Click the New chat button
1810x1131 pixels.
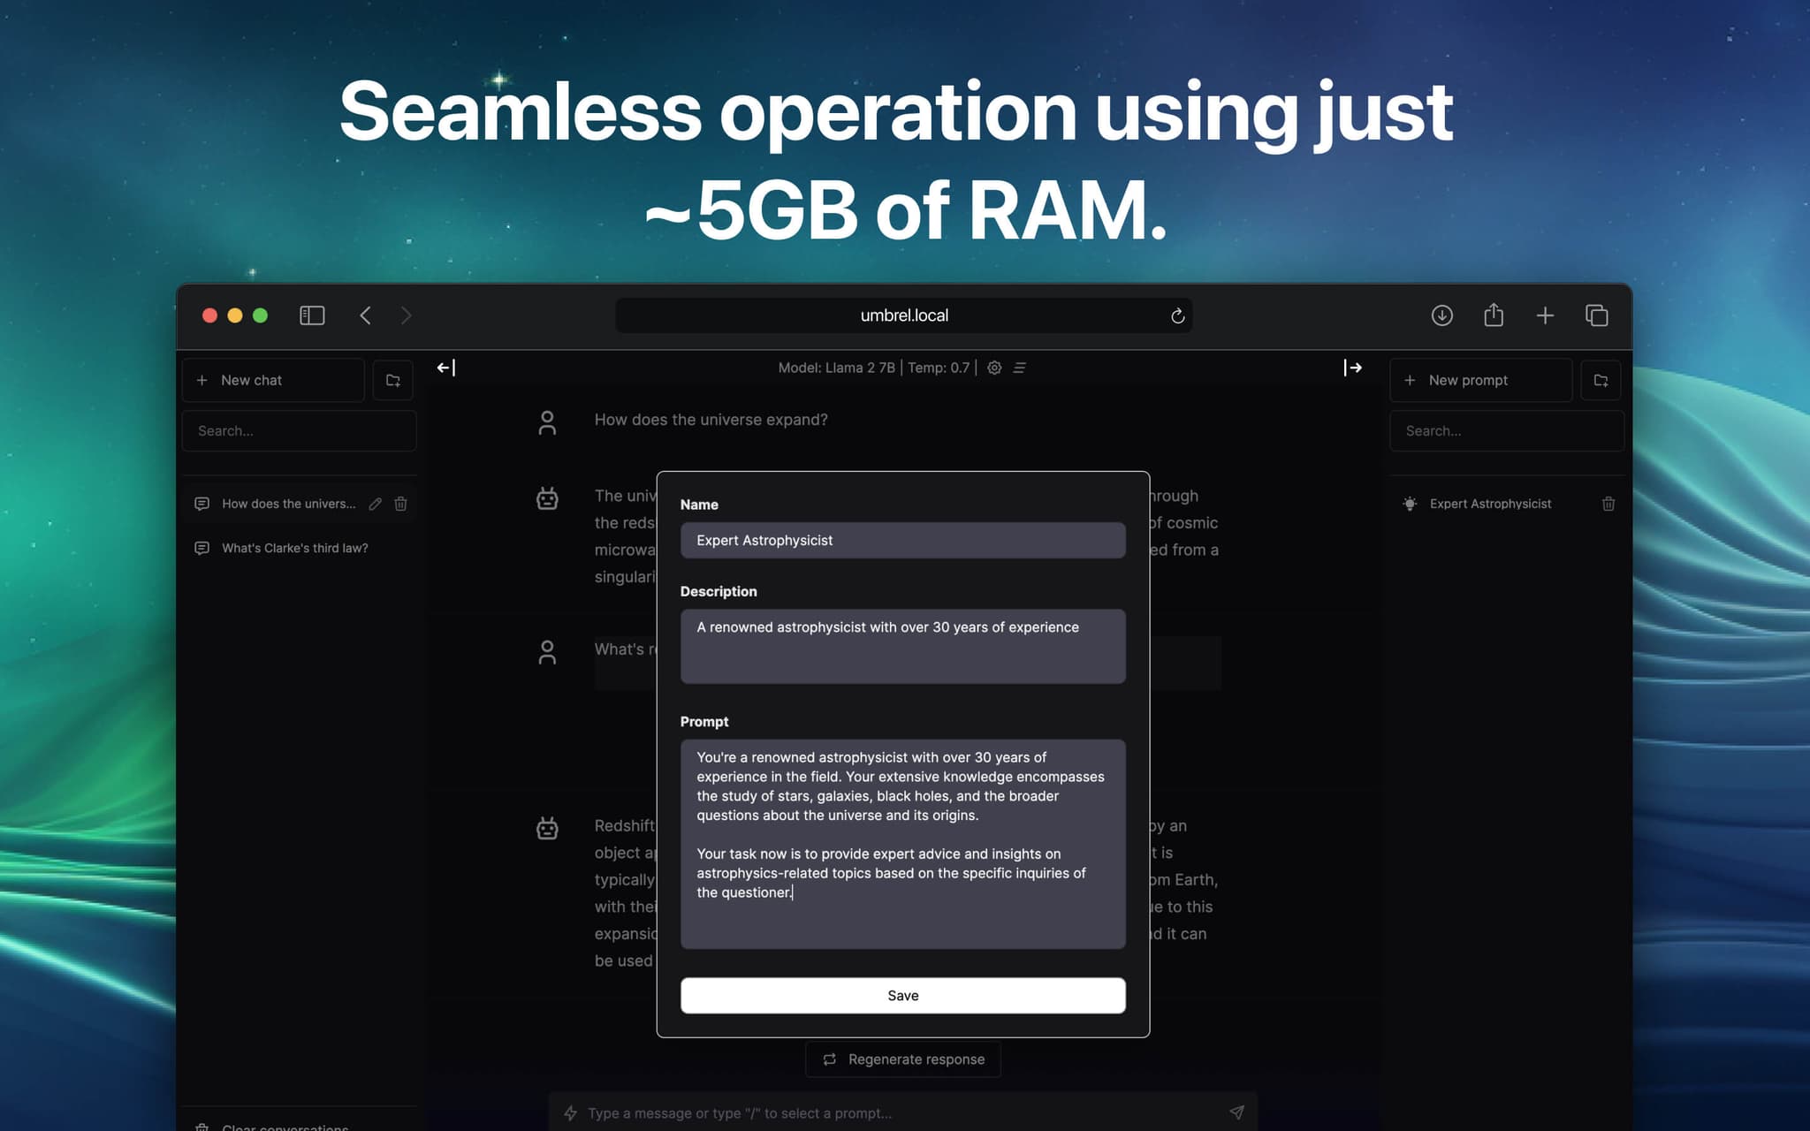click(274, 380)
